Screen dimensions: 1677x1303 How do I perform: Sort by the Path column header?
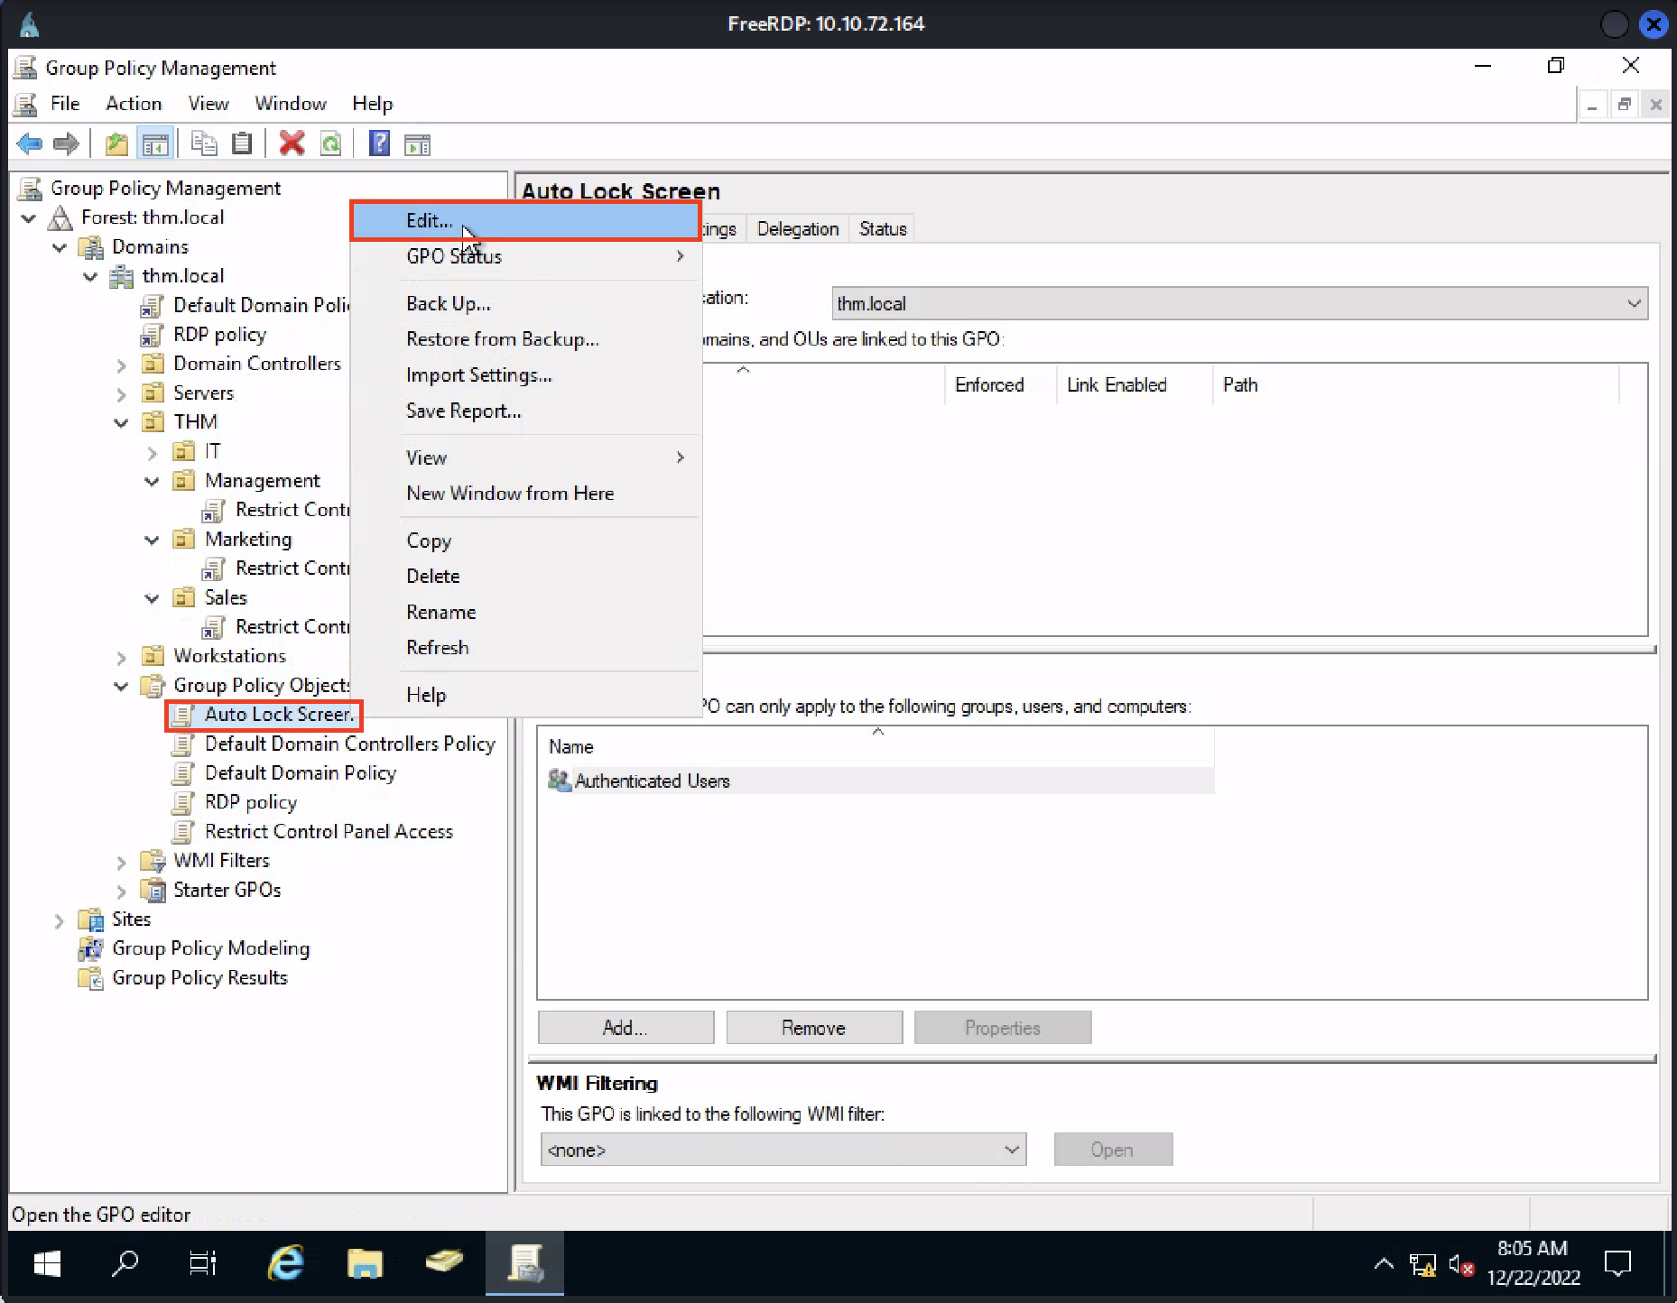(1415, 384)
